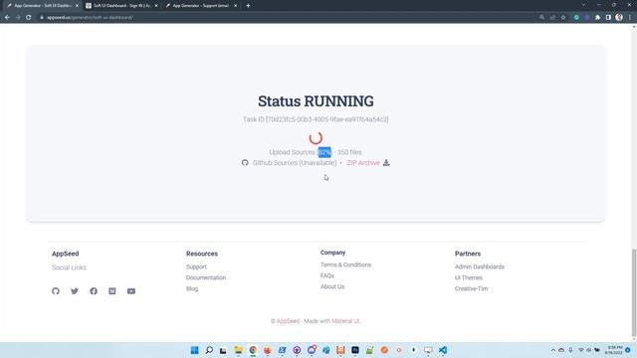Image resolution: width=637 pixels, height=358 pixels.
Task: Show hidden system tray icons chevron
Action: 553,350
